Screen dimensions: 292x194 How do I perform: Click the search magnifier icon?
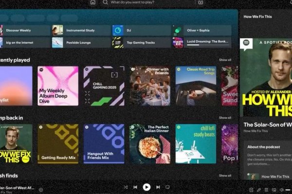[x=105, y=2]
